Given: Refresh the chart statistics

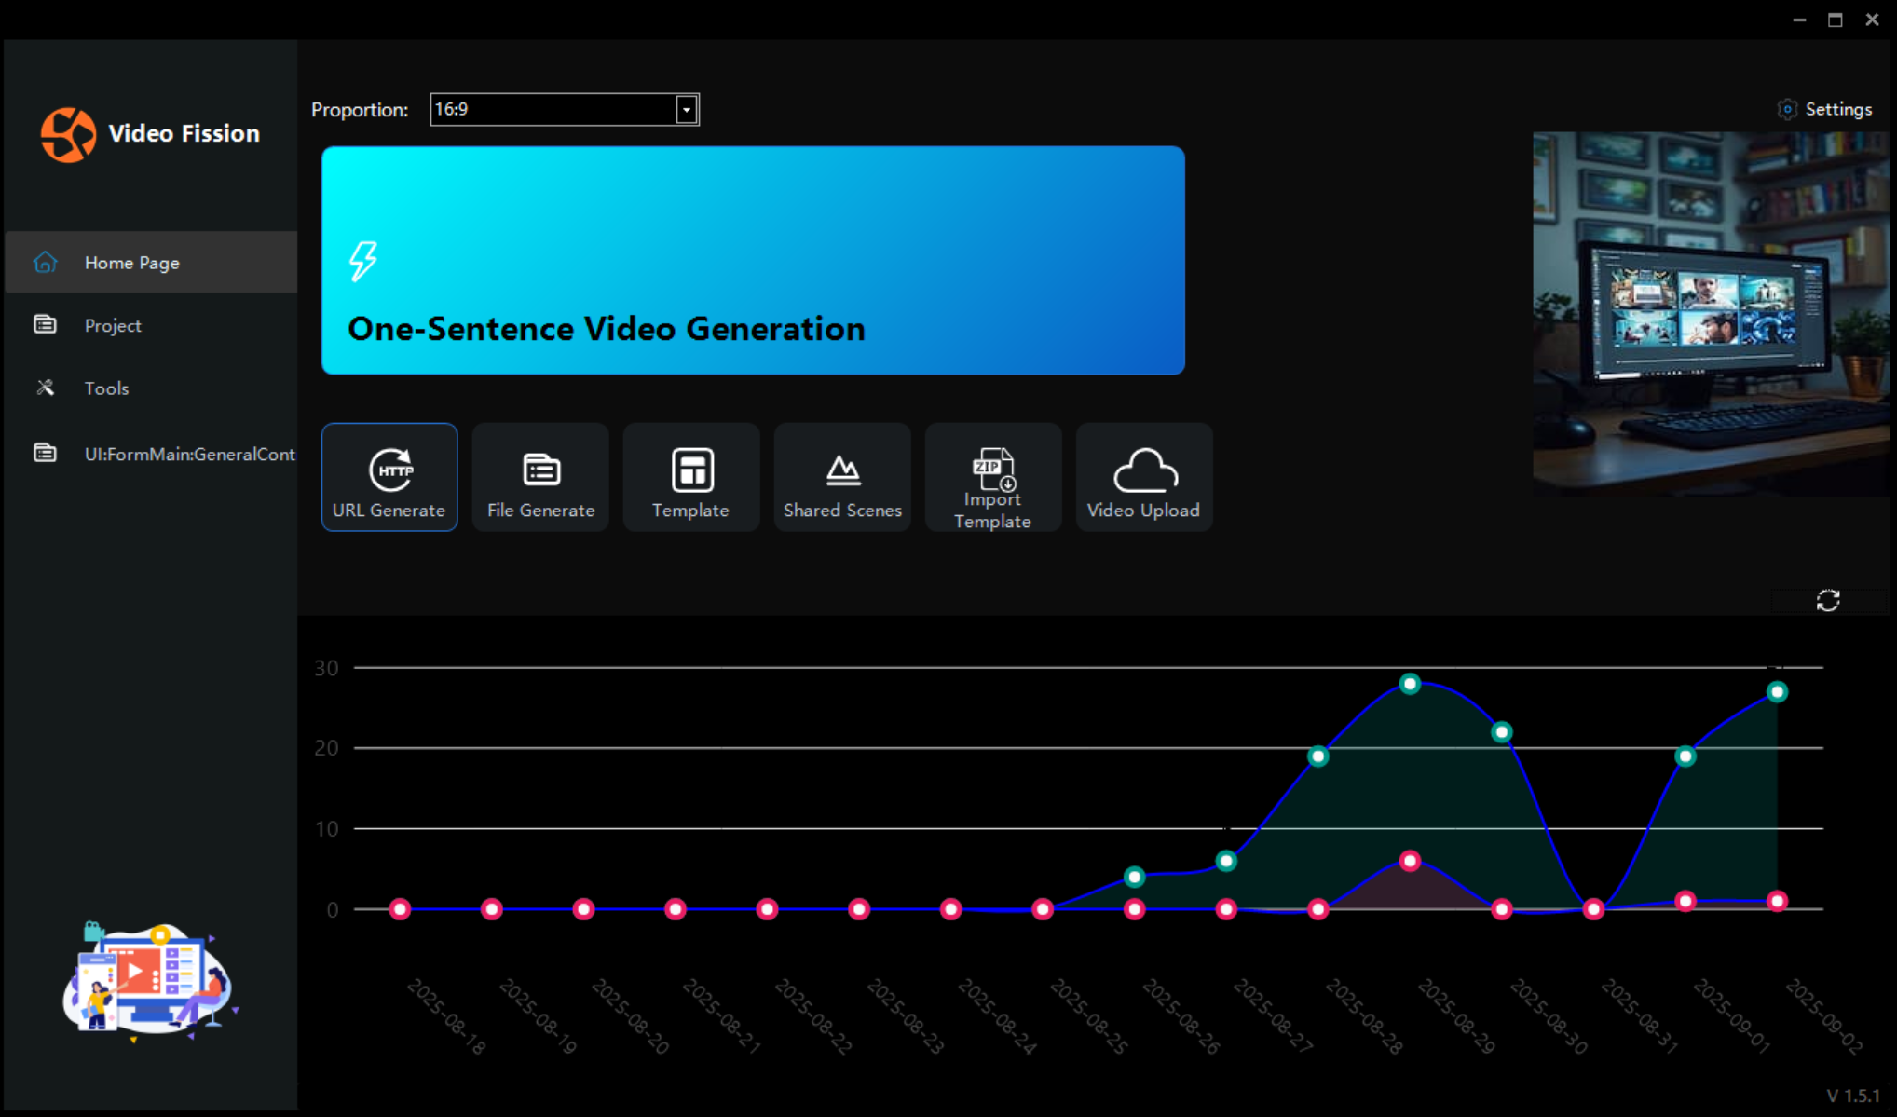Looking at the screenshot, I should (x=1827, y=601).
